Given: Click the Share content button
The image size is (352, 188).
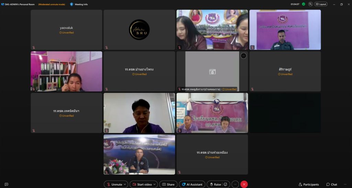Looking at the screenshot, I should (x=168, y=185).
